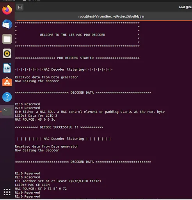
Task: Click the 'MAC PDU/CE: 5f 9 72 5f 9 72' line
Action: [x=41, y=189]
